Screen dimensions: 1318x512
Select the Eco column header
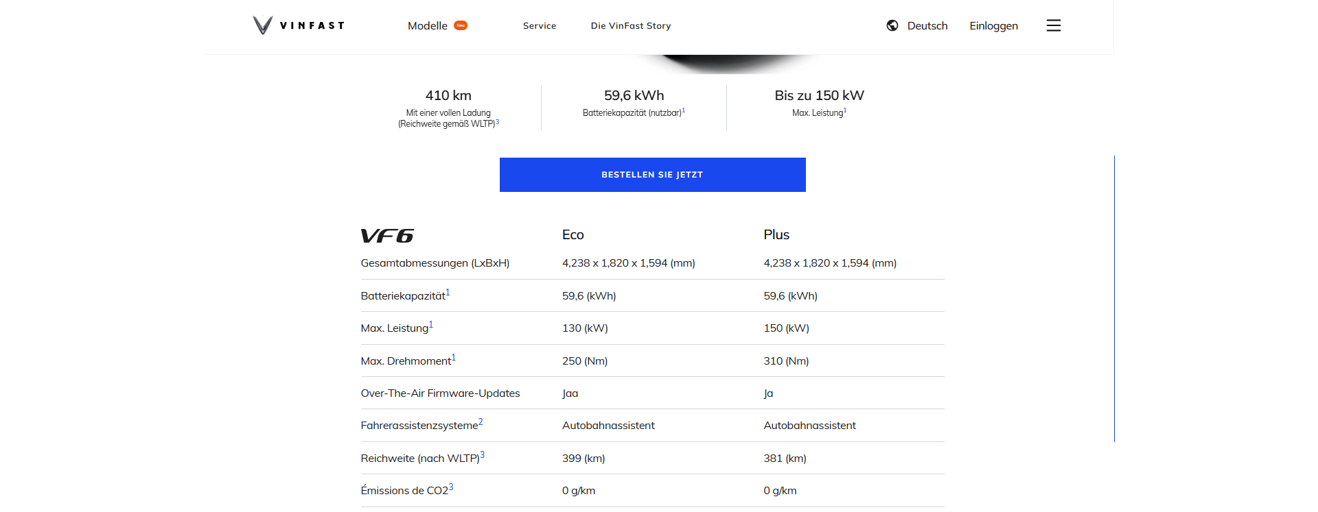[572, 234]
